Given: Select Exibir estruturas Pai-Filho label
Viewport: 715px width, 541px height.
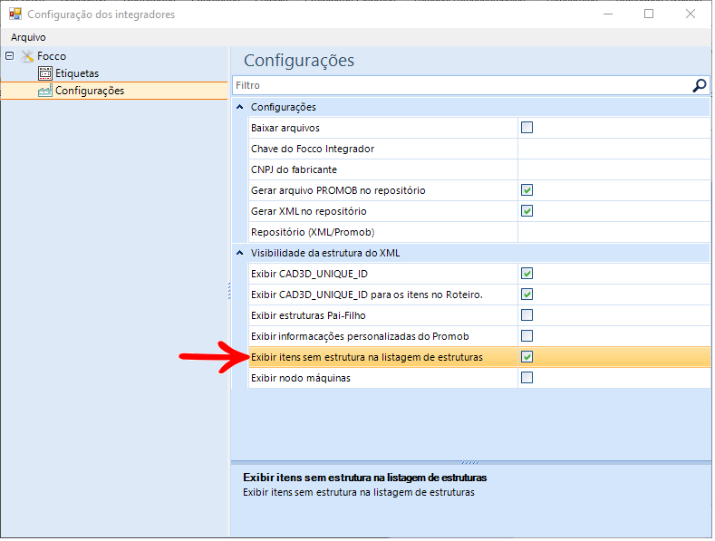Looking at the screenshot, I should pyautogui.click(x=308, y=315).
